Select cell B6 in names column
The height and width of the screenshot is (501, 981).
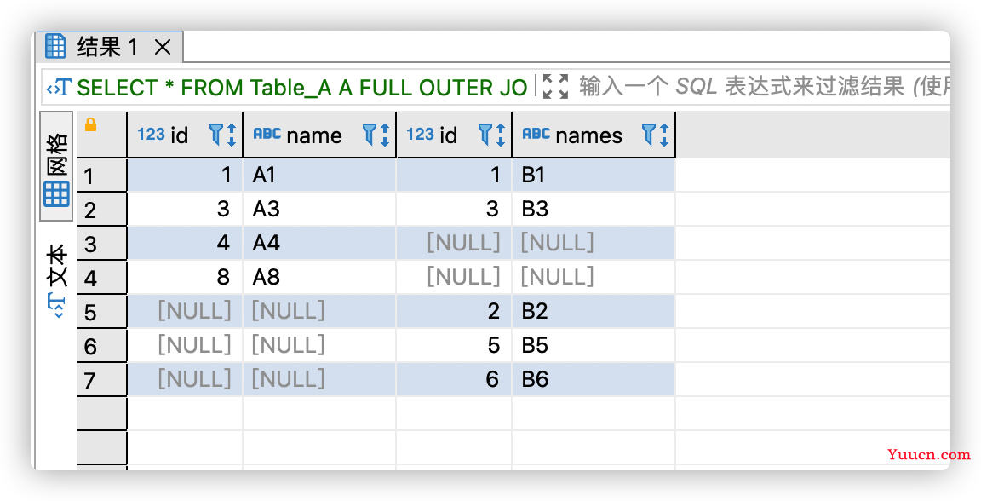pyautogui.click(x=594, y=379)
